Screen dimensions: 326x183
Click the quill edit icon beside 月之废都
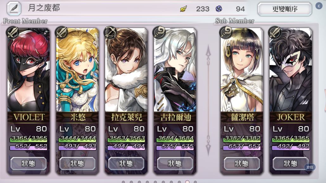[14, 9]
